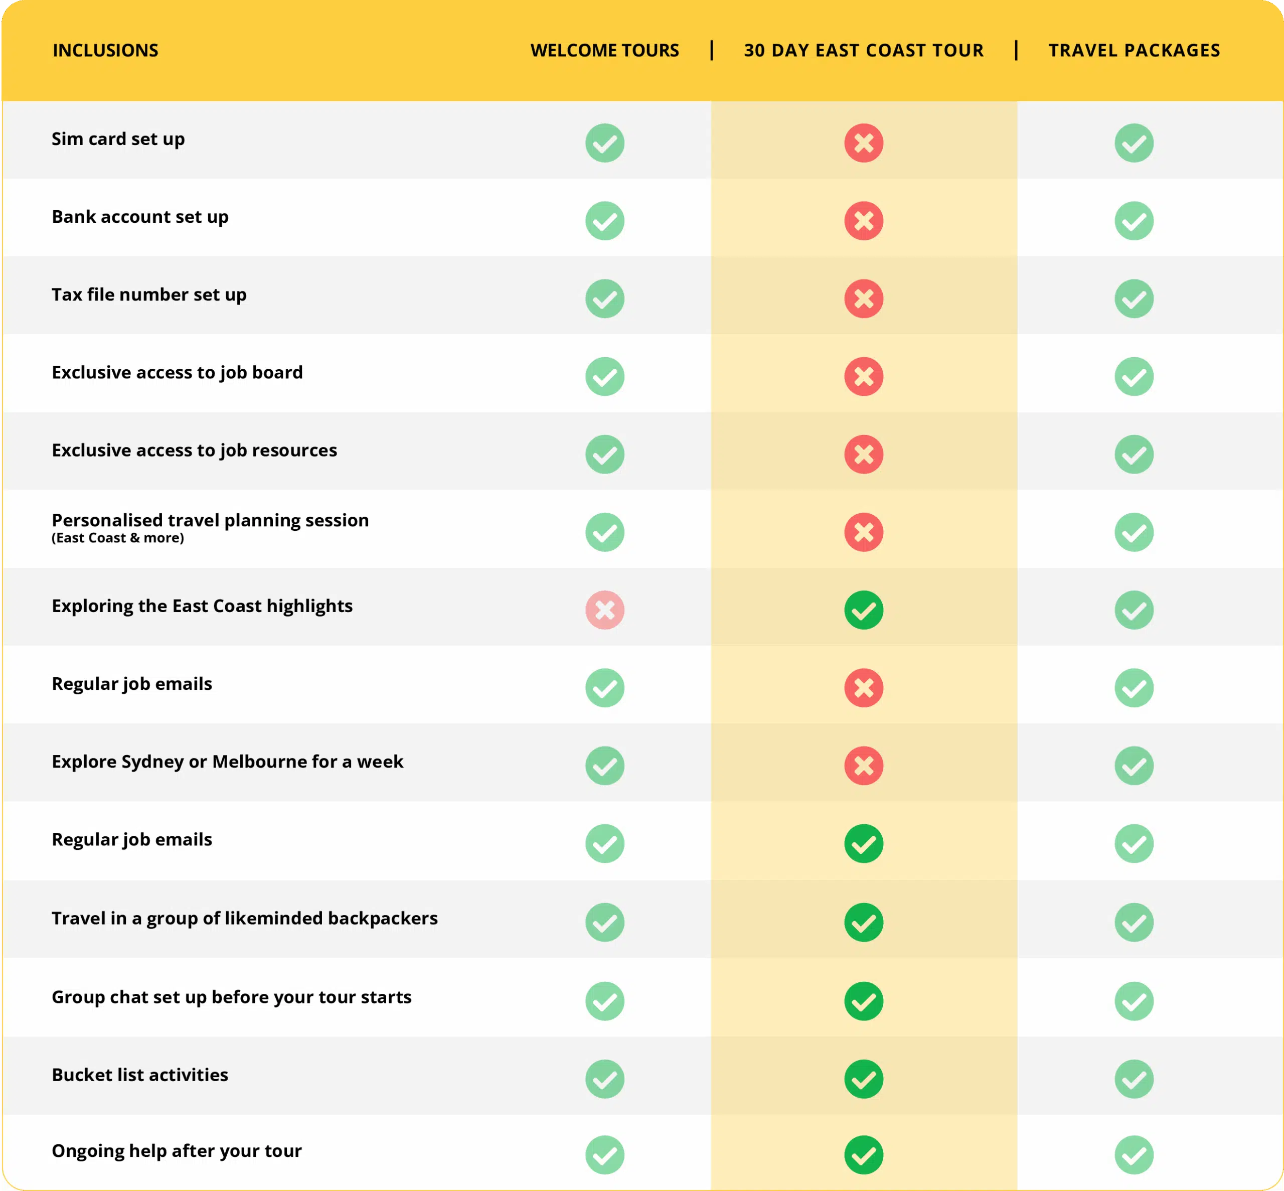Viewport: 1284px width, 1191px height.
Task: Click the '(East Coast & more)' subtitle text
Action: click(x=118, y=538)
